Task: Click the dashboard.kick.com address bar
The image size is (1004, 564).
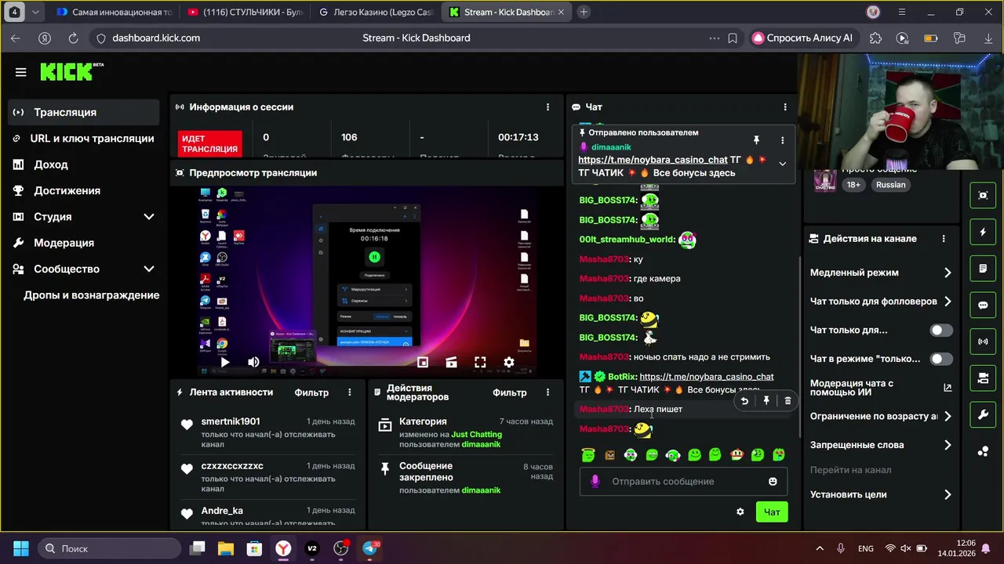Action: click(x=156, y=38)
